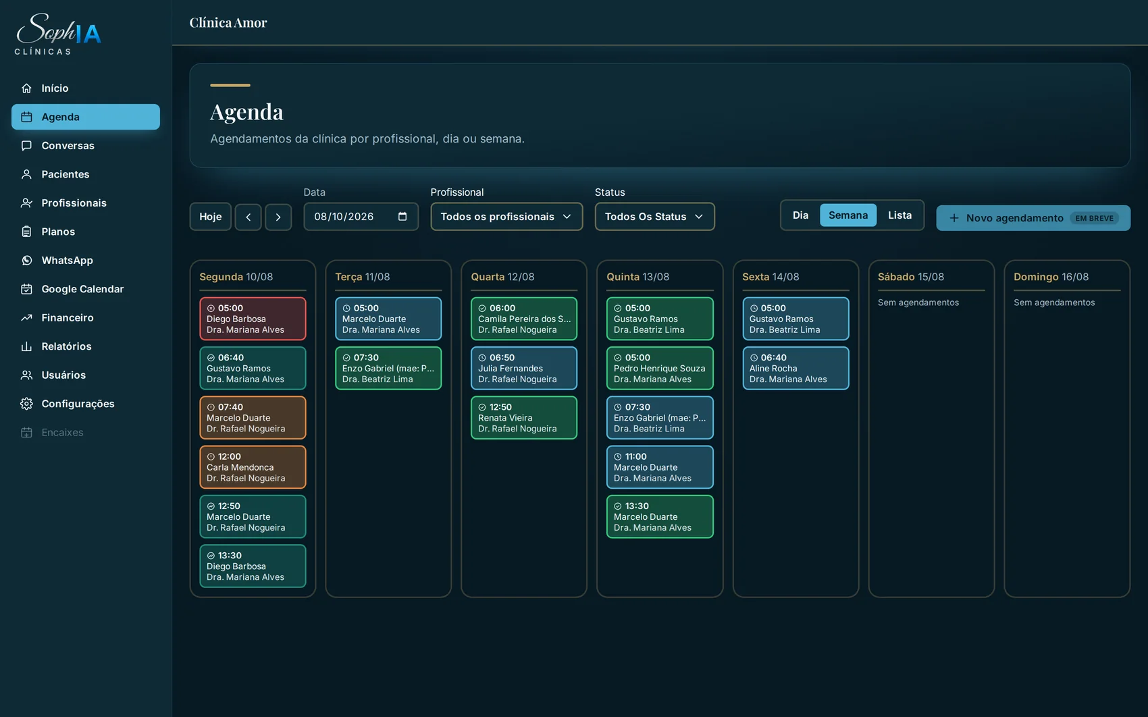The image size is (1148, 717).
Task: Open Diego Barbosa 05:00 Monday appointment
Action: pyautogui.click(x=253, y=319)
